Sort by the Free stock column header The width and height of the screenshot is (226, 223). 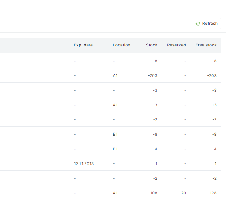(x=206, y=45)
